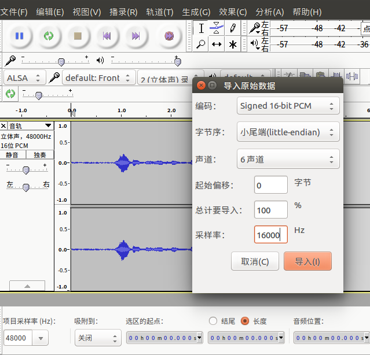Open the 视图(V) menu
Image resolution: width=370 pixels, height=355 pixels.
click(87, 12)
